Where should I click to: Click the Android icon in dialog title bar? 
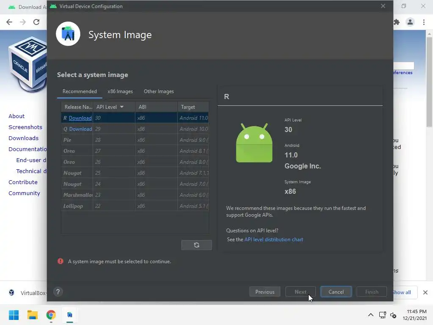[53, 6]
